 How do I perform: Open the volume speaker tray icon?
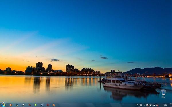157,105
